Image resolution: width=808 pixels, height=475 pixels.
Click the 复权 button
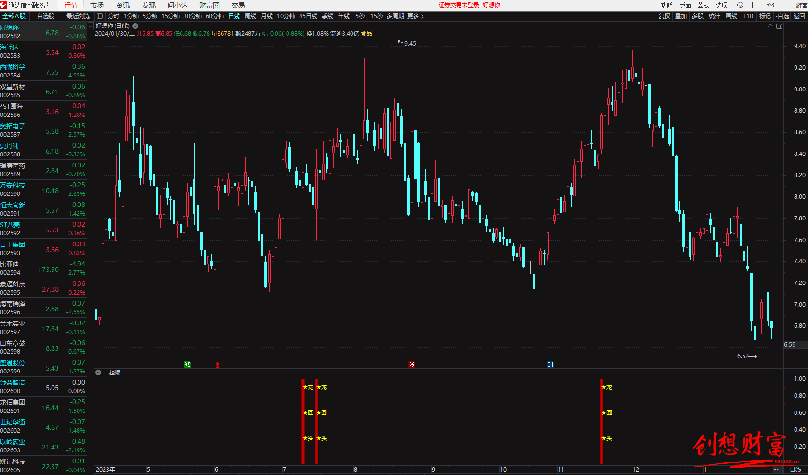(x=665, y=16)
